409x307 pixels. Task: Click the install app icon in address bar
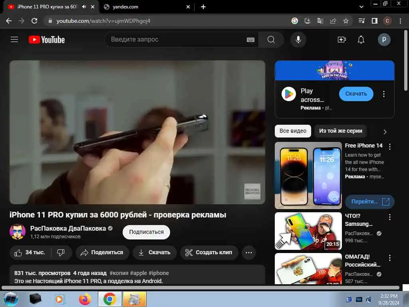(308, 21)
